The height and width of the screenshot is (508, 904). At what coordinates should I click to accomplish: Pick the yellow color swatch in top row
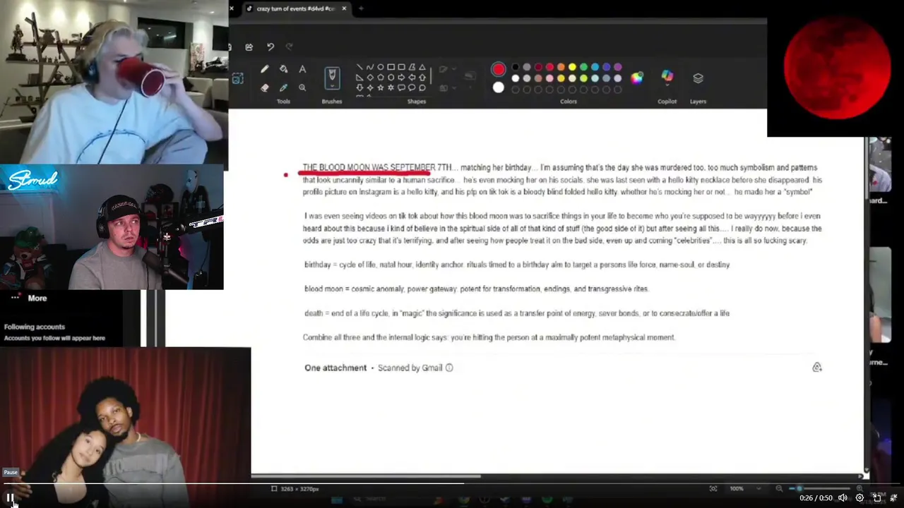(x=573, y=67)
